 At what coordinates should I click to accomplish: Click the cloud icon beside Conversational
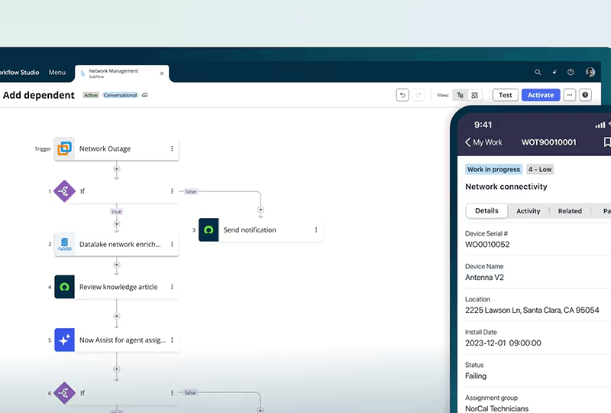pyautogui.click(x=144, y=96)
